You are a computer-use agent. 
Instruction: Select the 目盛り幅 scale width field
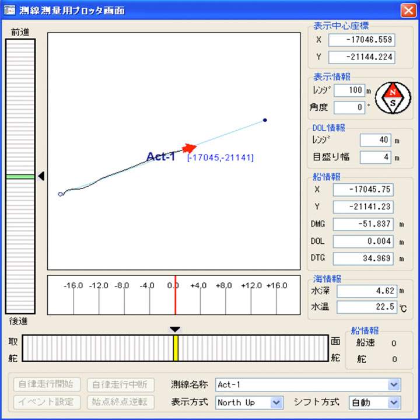click(x=375, y=157)
